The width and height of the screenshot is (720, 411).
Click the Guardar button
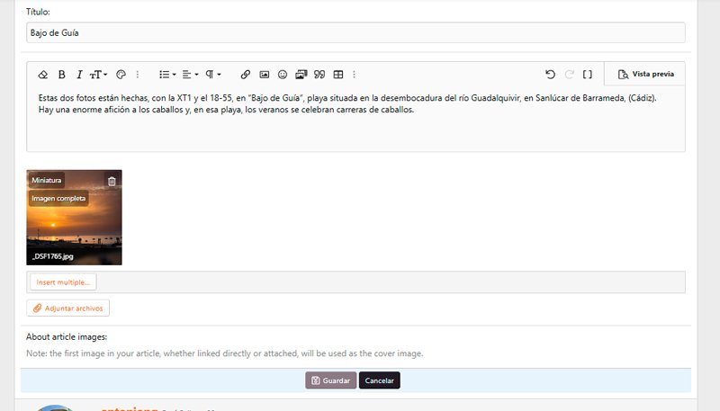(x=330, y=380)
